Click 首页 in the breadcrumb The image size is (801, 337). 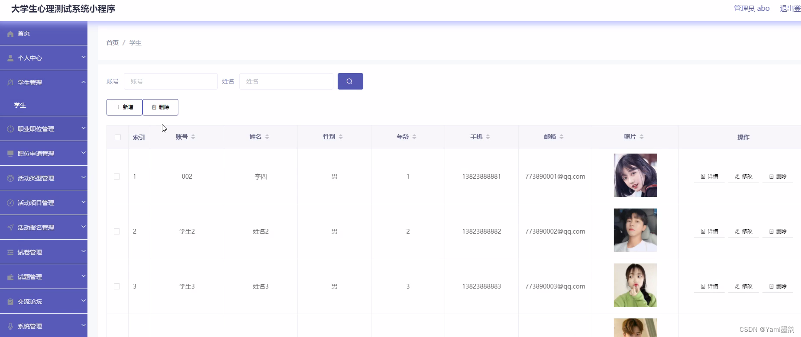coord(113,43)
